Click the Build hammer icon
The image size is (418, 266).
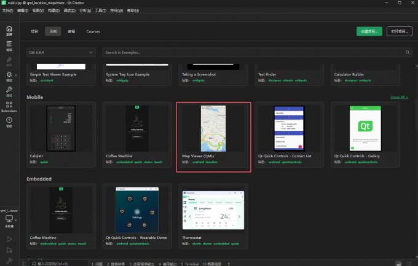[9, 261]
